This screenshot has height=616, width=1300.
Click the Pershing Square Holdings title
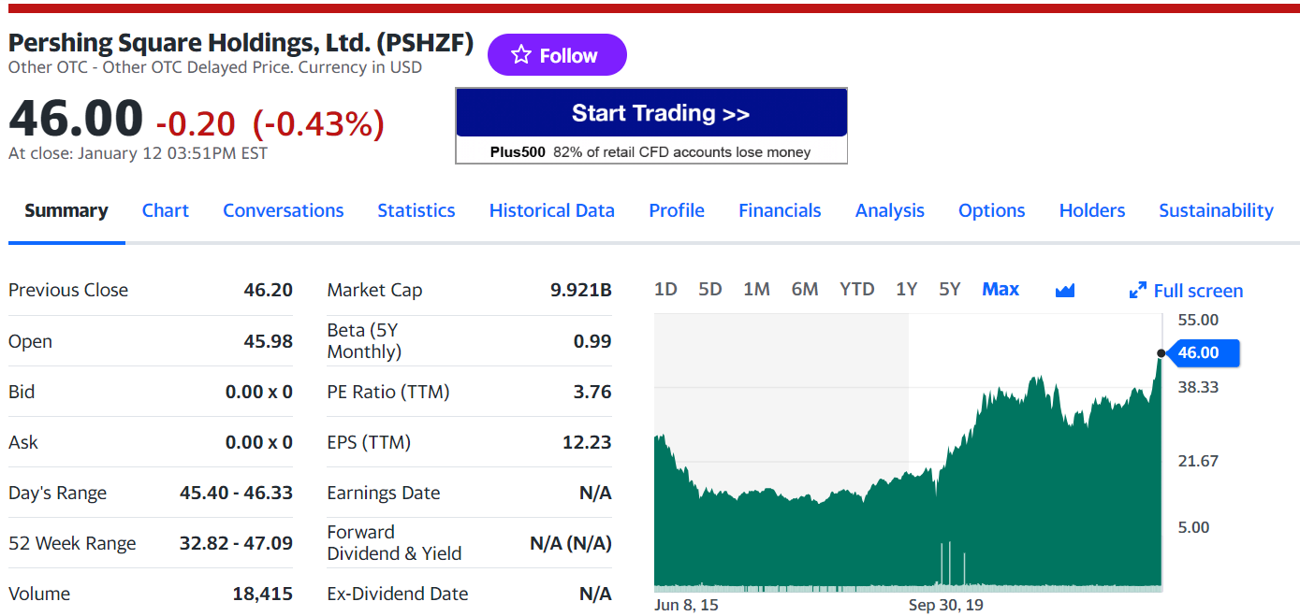241,43
